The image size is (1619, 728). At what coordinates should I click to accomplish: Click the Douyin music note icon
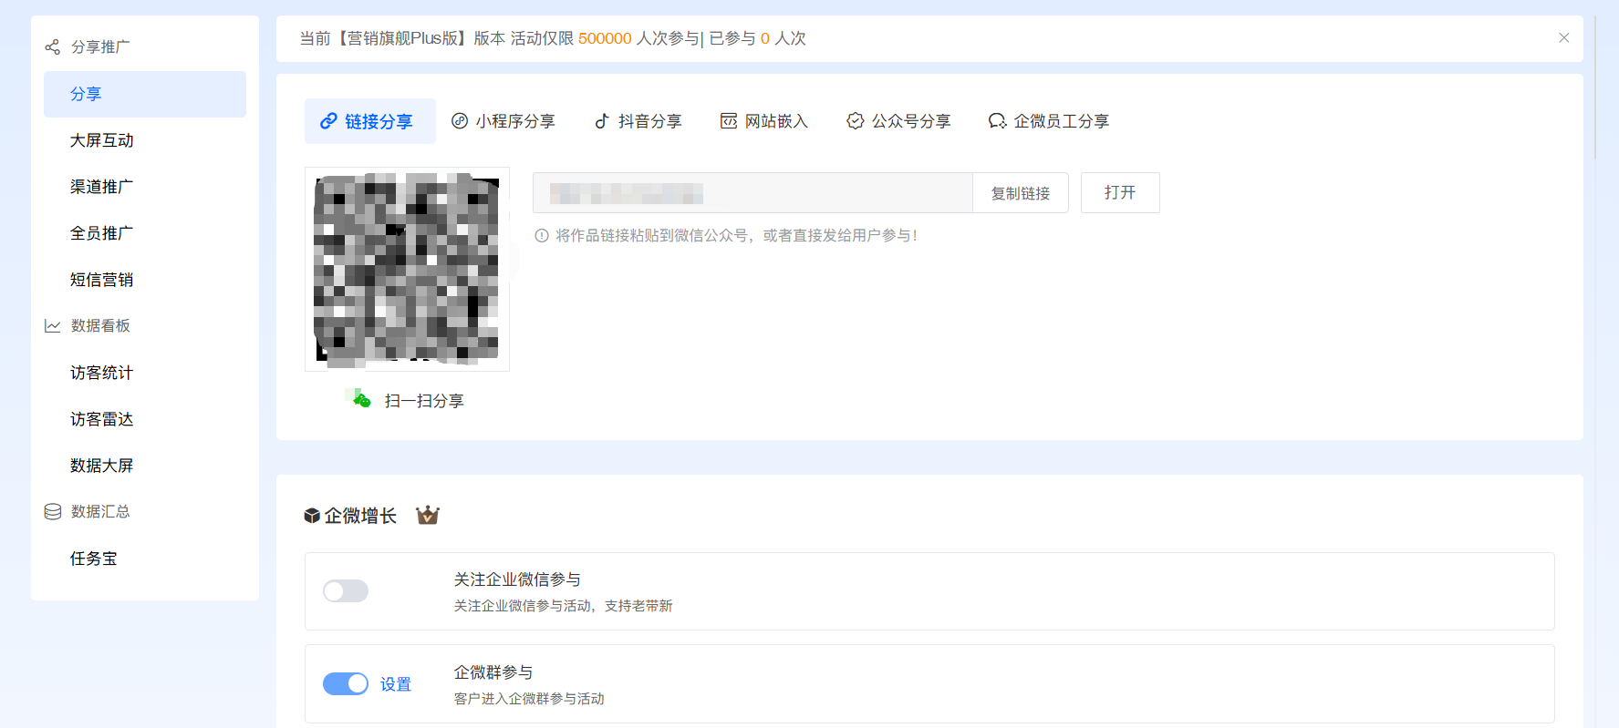(x=602, y=121)
